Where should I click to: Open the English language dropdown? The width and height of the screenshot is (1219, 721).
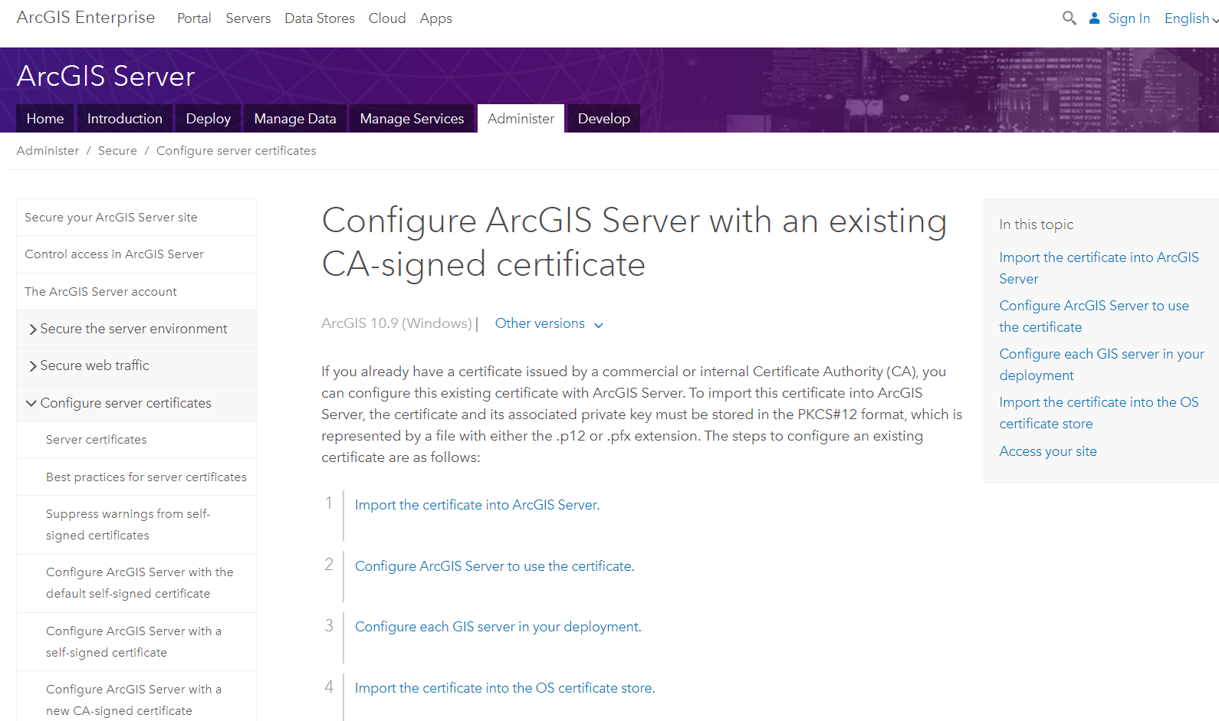(1191, 18)
